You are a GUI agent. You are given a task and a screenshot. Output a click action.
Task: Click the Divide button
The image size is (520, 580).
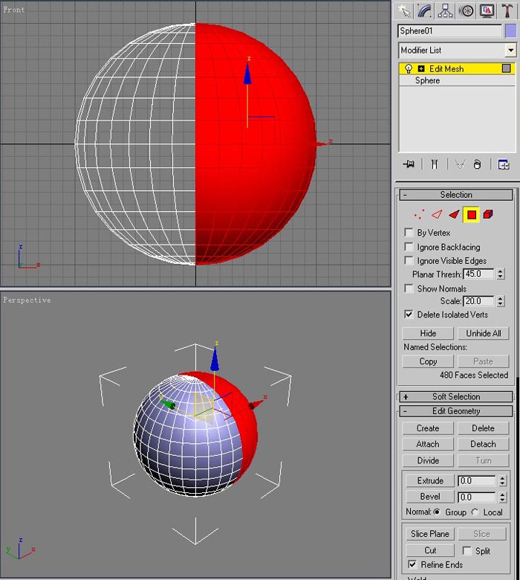tap(428, 460)
